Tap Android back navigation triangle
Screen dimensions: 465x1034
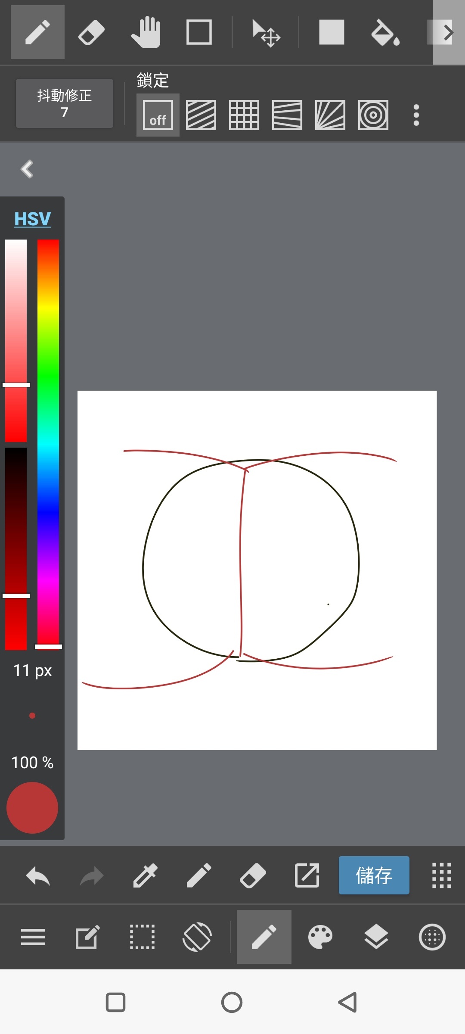[x=348, y=1002]
